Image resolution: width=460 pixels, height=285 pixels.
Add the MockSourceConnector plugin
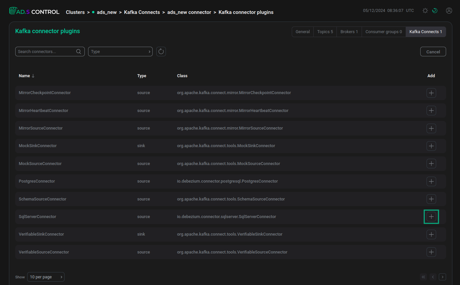(x=431, y=164)
